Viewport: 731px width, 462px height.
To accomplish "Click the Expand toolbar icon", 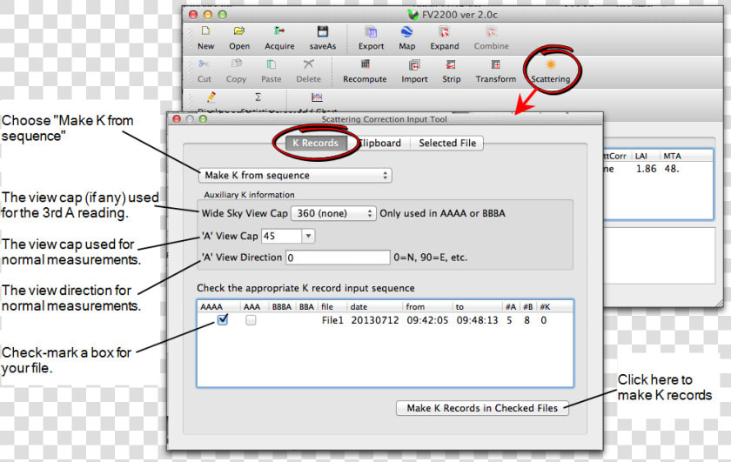I will [x=445, y=31].
